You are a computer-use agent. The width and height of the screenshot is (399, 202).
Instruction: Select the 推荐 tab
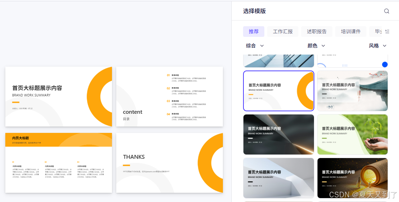254,32
